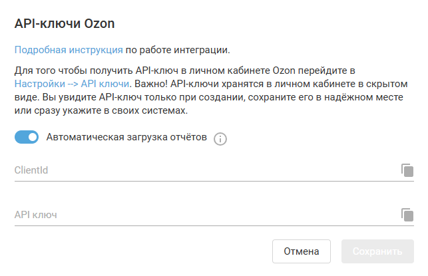
Task: Copy the API ключ field value
Action: (407, 215)
